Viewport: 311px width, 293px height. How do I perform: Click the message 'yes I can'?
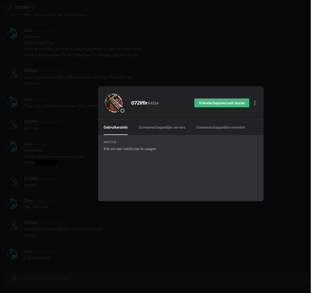31,128
